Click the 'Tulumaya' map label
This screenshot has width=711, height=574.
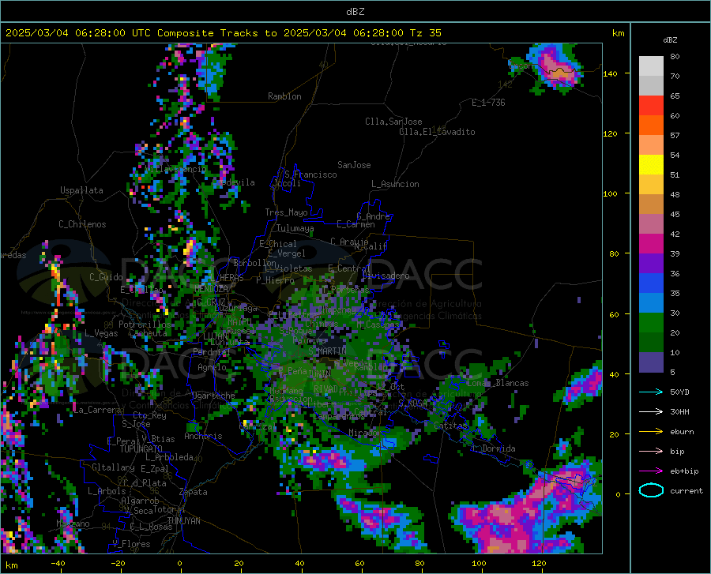295,228
